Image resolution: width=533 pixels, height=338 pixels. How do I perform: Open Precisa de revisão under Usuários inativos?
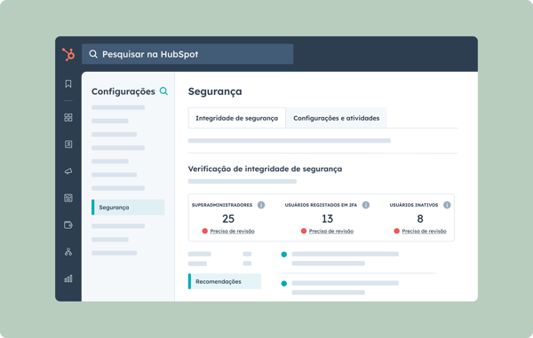[425, 232]
